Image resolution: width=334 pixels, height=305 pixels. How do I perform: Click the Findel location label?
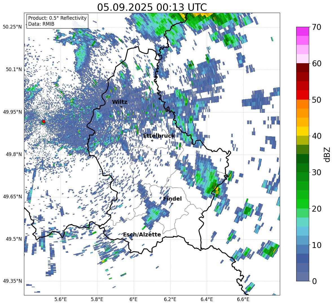pyautogui.click(x=172, y=199)
